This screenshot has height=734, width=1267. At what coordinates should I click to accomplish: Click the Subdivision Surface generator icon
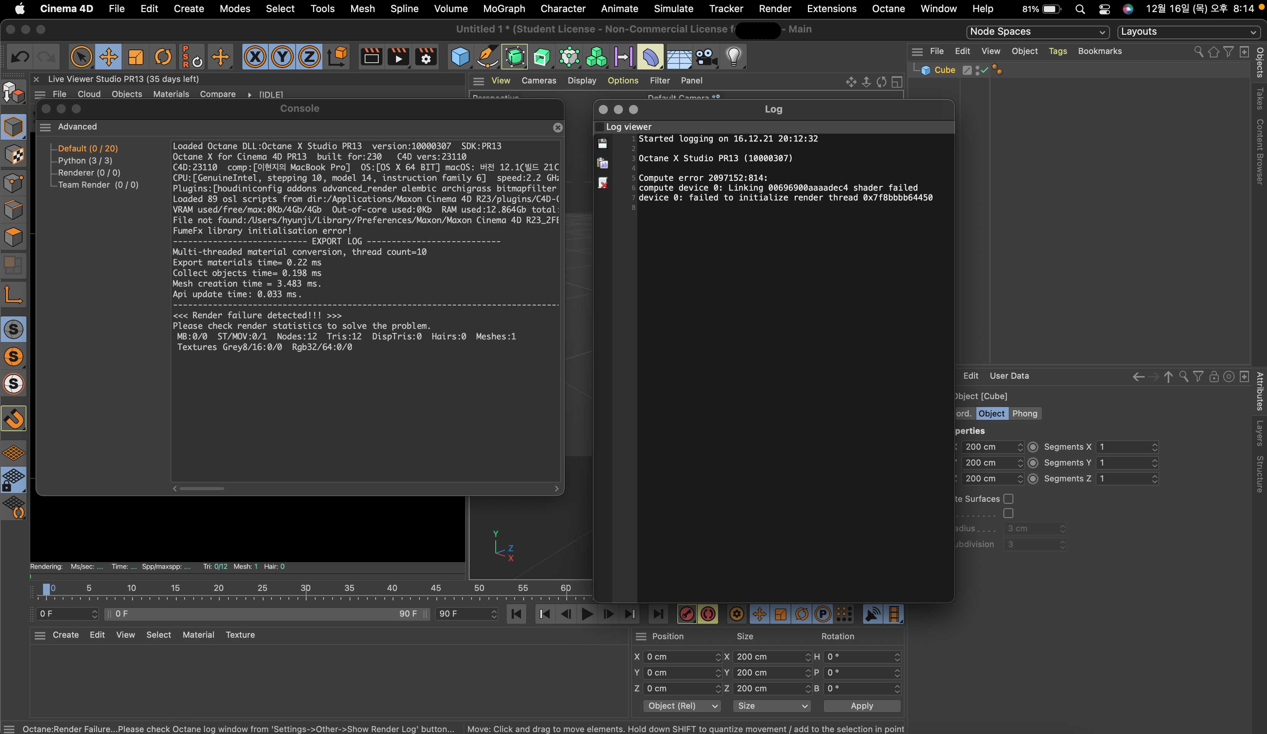514,56
